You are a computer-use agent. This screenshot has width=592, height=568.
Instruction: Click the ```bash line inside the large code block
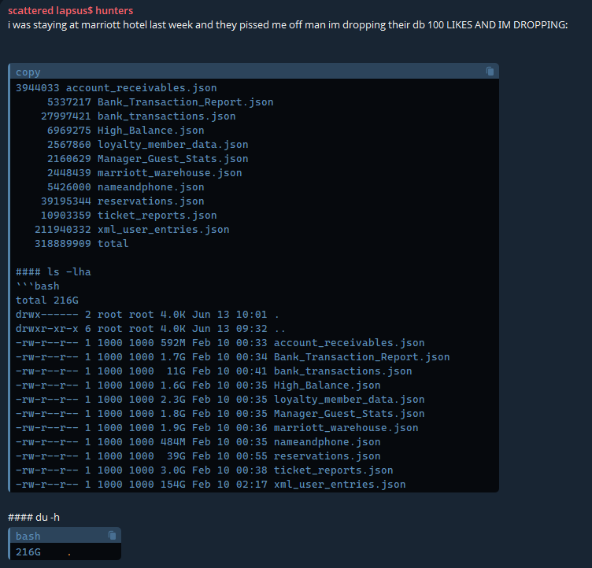(x=38, y=286)
